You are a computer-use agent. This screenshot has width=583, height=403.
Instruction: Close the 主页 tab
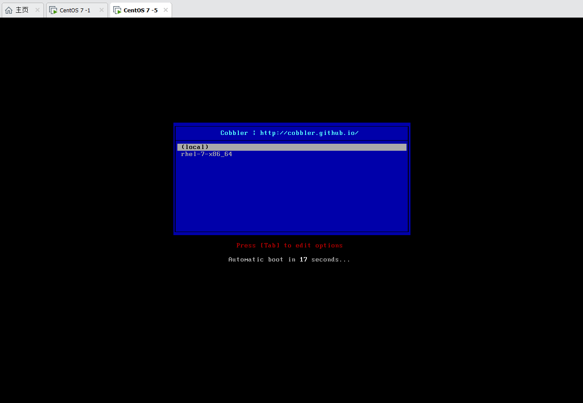coord(38,10)
